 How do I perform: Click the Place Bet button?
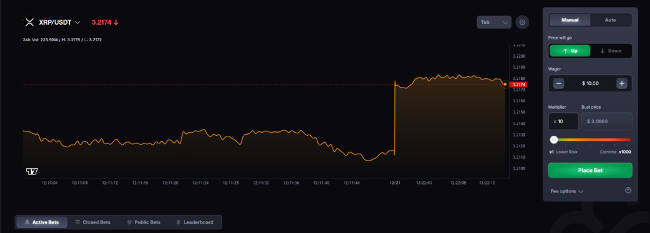point(590,170)
